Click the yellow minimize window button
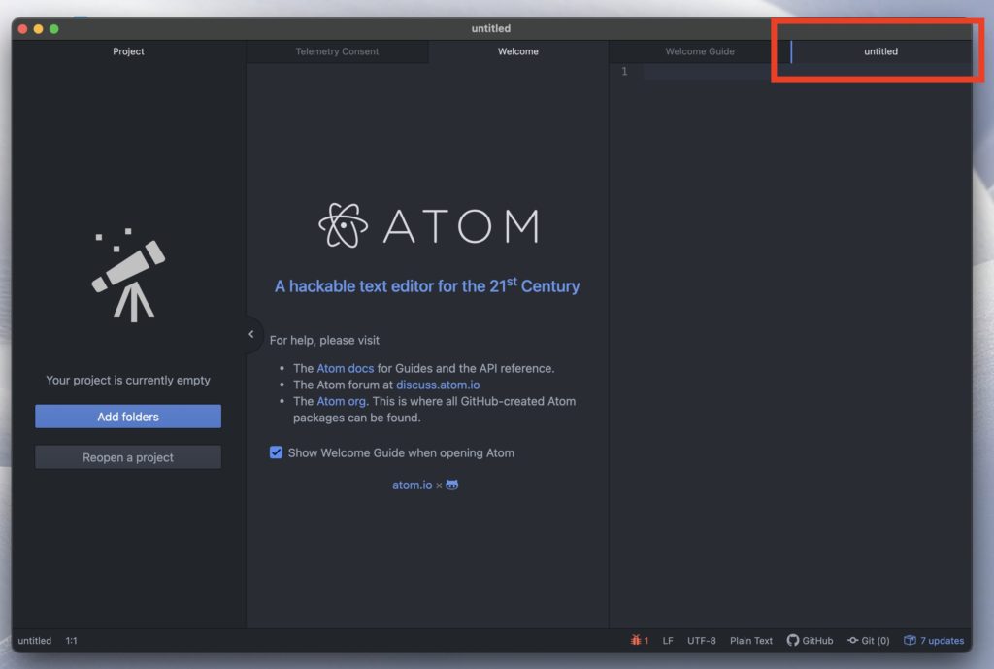Viewport: 994px width, 669px height. click(x=38, y=28)
